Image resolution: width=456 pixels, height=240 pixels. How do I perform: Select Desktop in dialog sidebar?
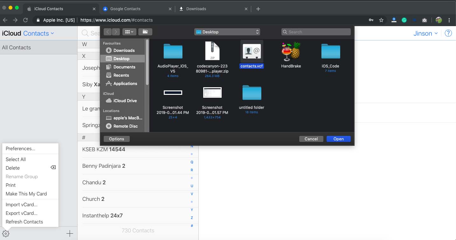(123, 59)
